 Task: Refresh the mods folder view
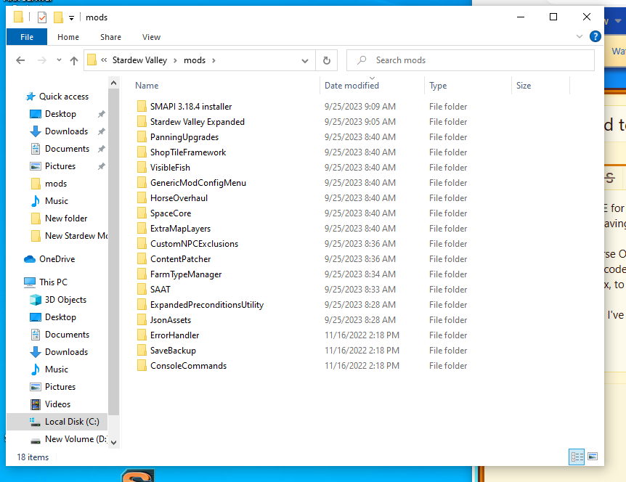pos(327,60)
